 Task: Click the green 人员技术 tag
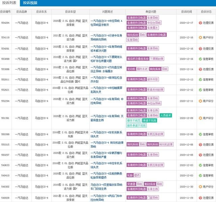(166, 116)
